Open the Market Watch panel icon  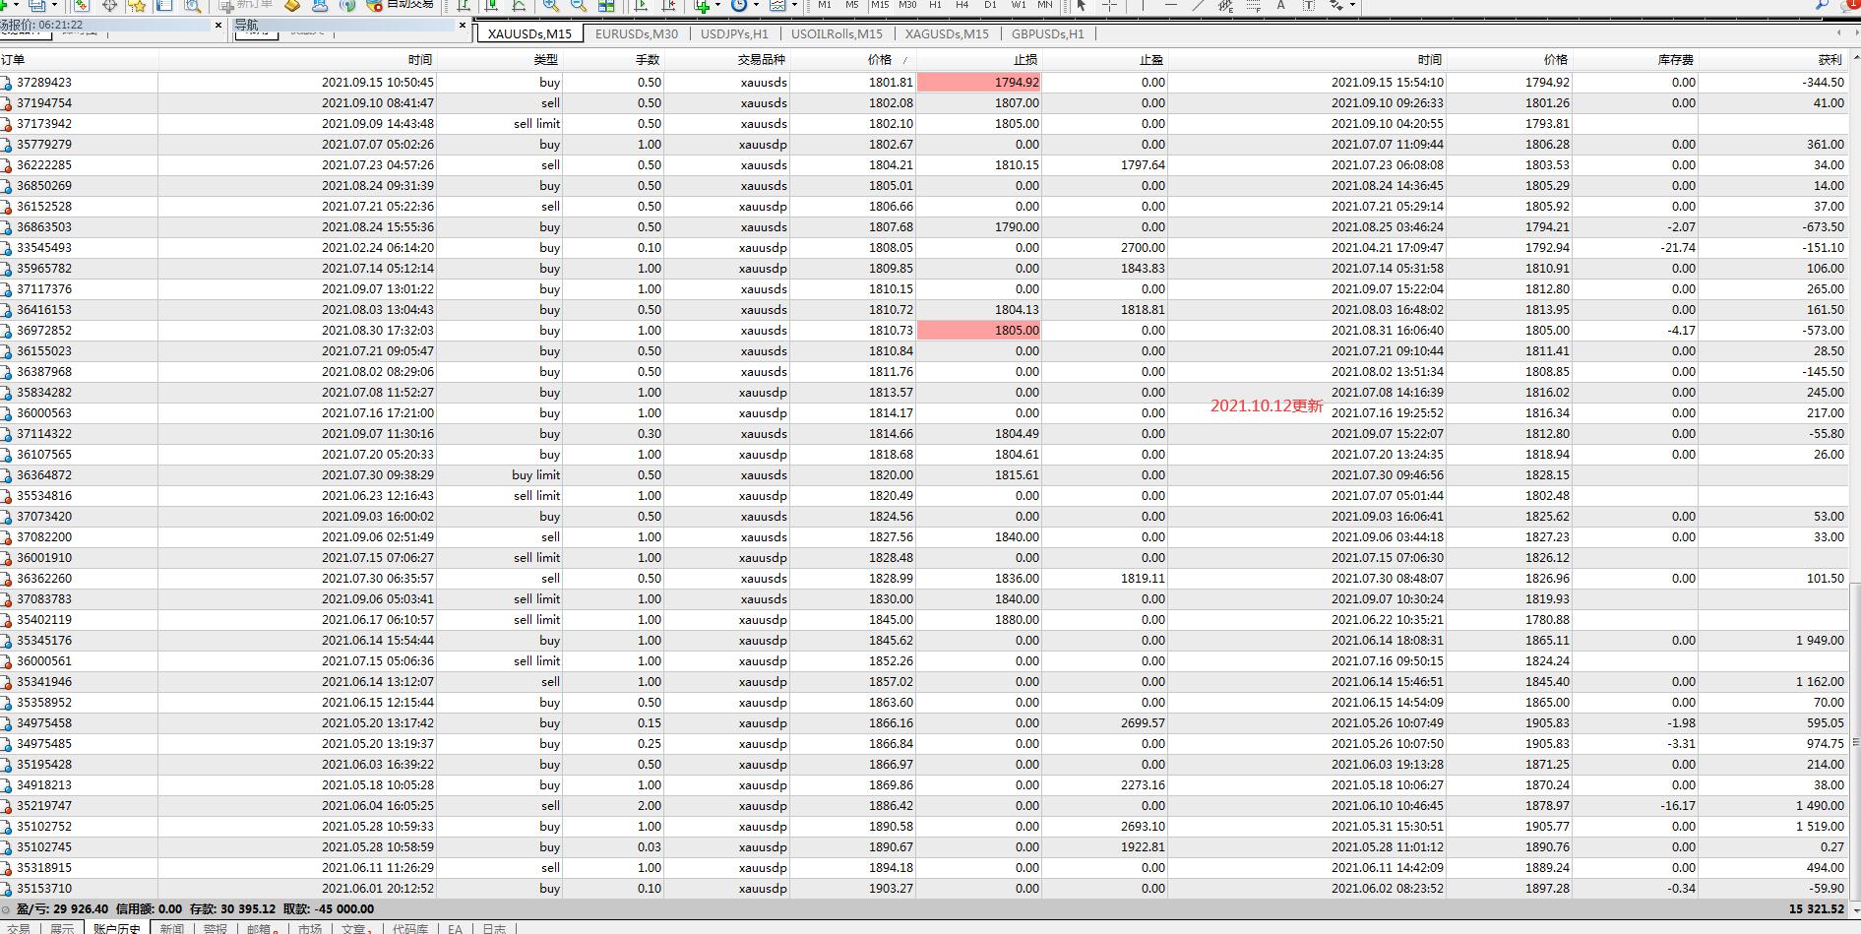tap(82, 5)
